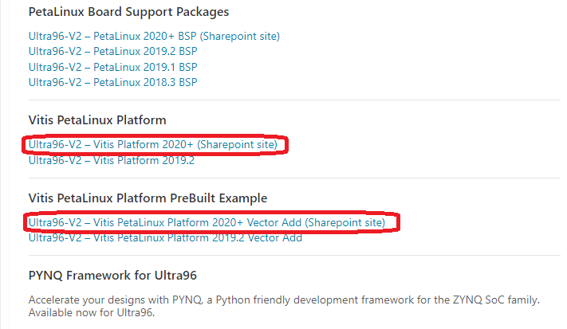Click the Vitis Platform 2019.2 link
This screenshot has height=329, width=567.
[111, 160]
